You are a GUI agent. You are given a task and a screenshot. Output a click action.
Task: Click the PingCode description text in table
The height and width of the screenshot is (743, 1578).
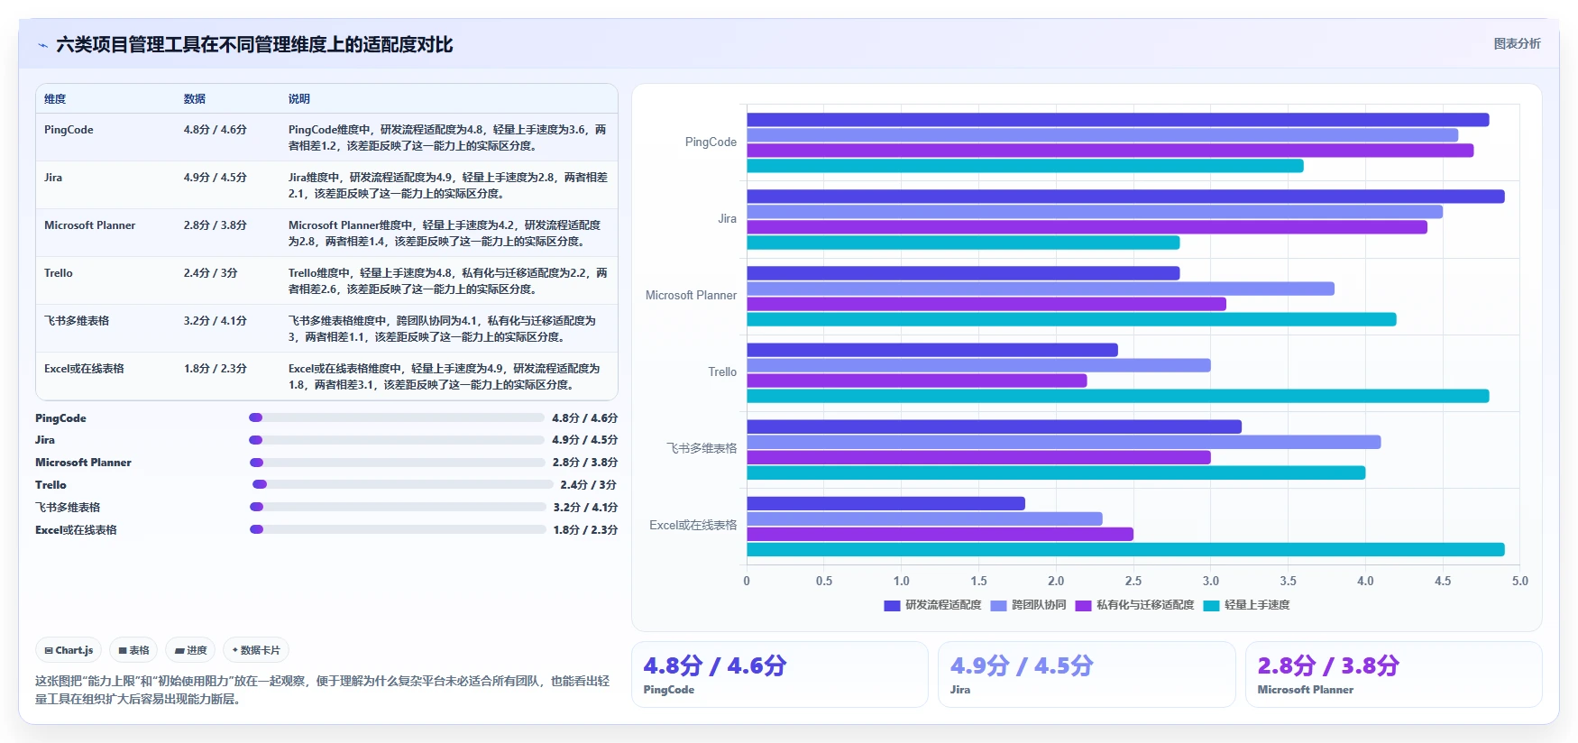coord(448,138)
